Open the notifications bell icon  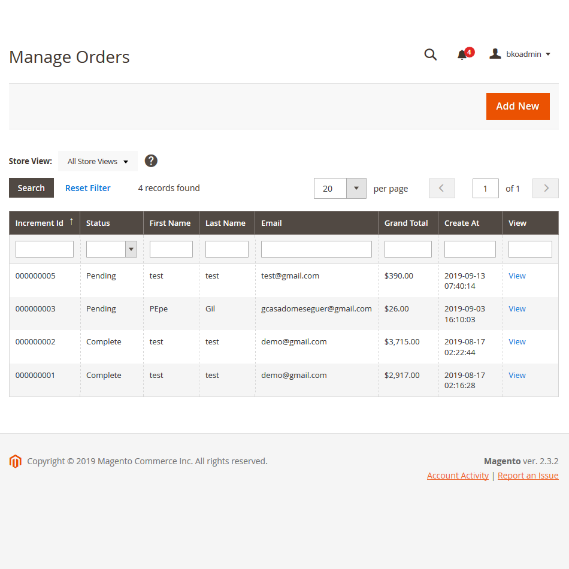462,55
